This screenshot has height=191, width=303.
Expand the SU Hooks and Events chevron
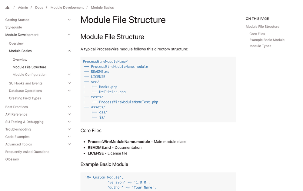point(69,83)
